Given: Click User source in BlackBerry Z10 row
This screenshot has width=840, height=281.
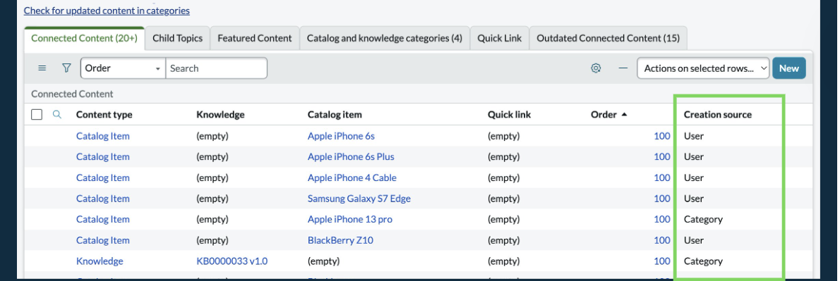Looking at the screenshot, I should pyautogui.click(x=694, y=240).
